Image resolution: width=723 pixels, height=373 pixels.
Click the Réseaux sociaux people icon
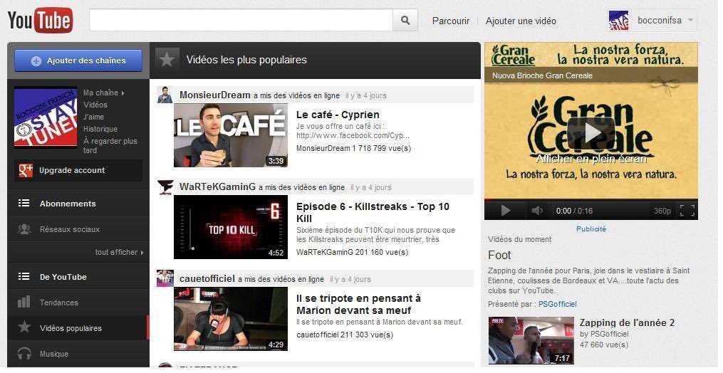coord(24,228)
